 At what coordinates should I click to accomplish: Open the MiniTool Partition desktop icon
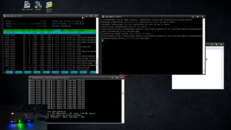click(x=49, y=7)
